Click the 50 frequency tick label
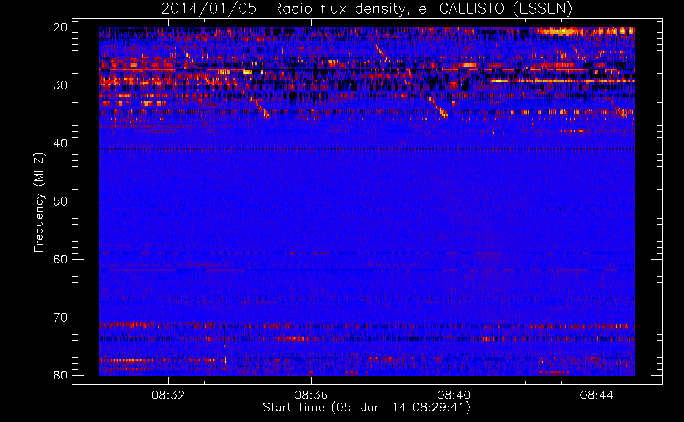 coord(60,201)
